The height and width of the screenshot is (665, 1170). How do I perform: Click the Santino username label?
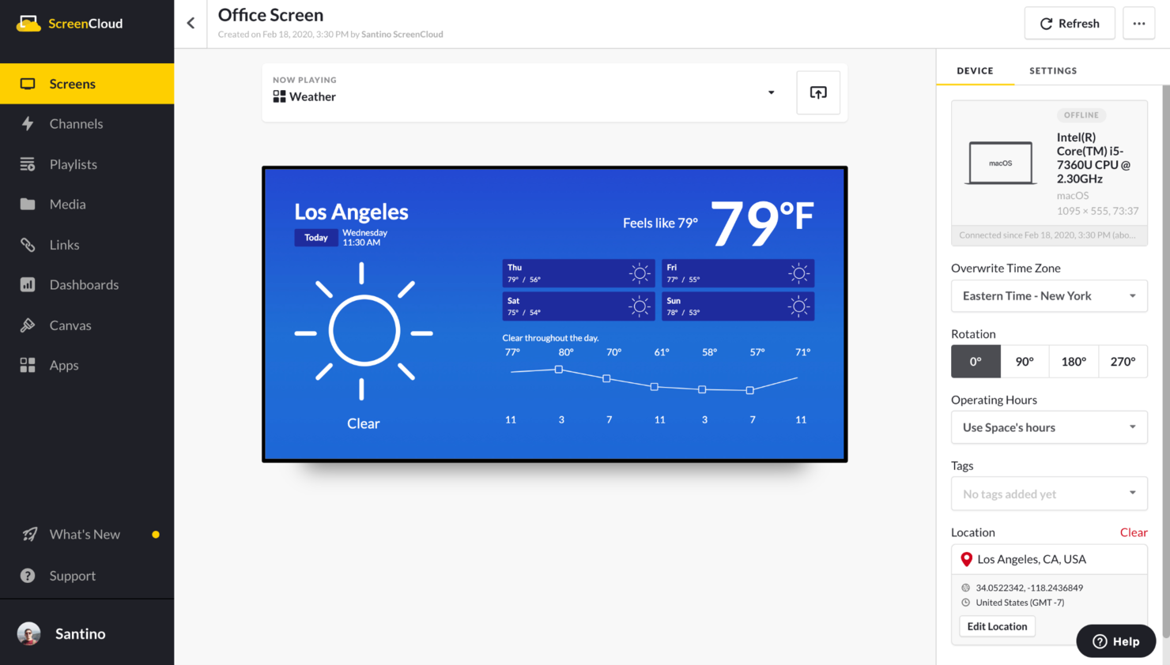(80, 633)
